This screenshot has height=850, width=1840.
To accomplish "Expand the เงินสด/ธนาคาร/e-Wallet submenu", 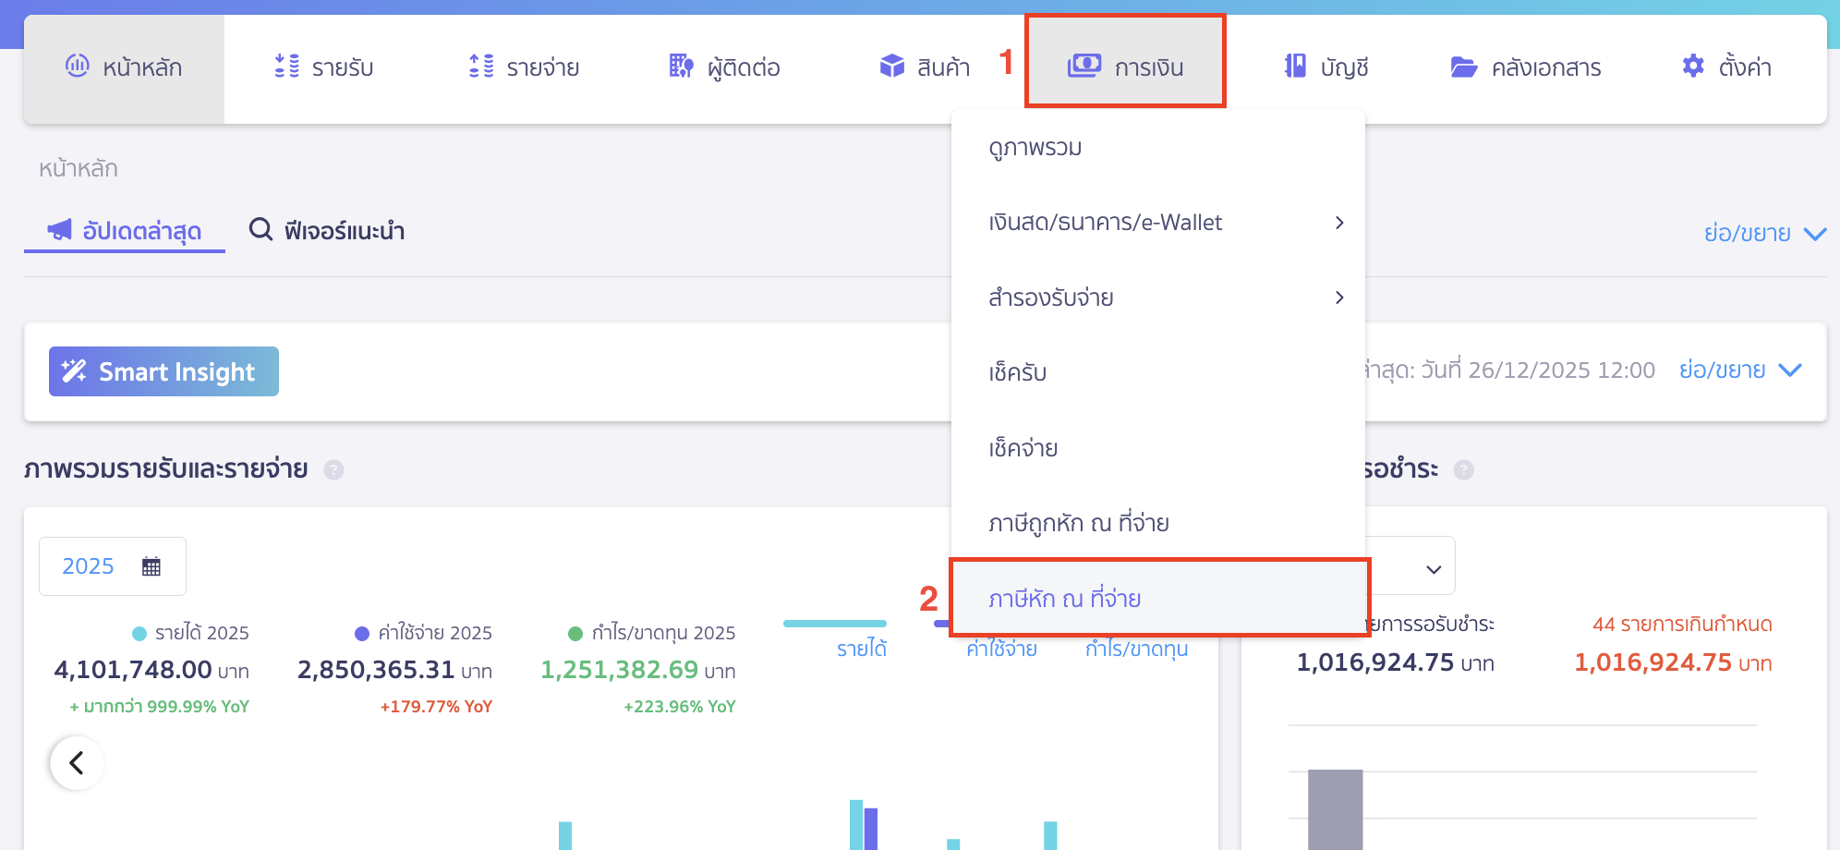I will pos(1338,223).
